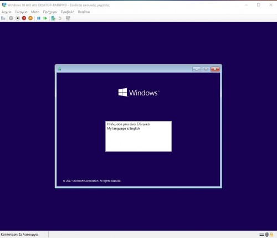Reset the VM using the green play icon
The image size is (277, 238).
[x=45, y=18]
